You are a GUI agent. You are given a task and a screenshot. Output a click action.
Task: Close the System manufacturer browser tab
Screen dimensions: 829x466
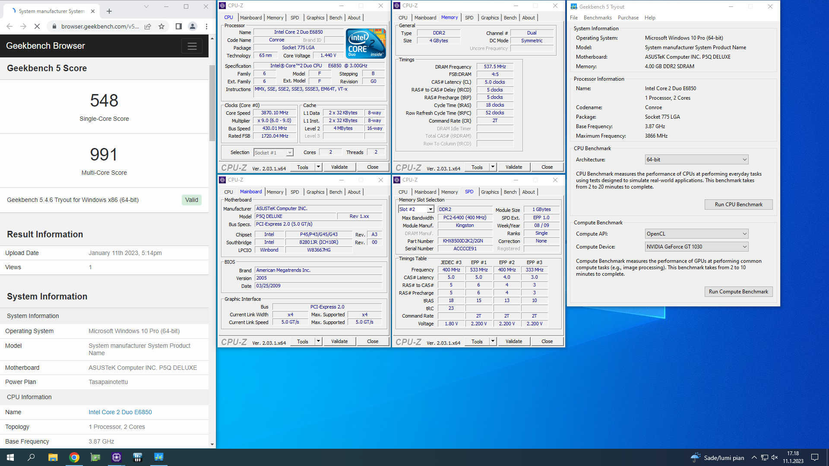(93, 11)
